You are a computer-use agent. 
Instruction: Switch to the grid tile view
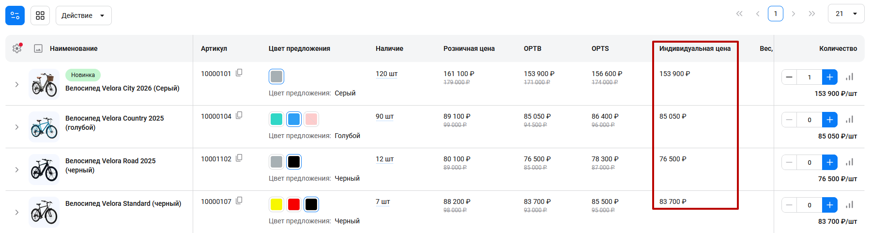pyautogui.click(x=40, y=16)
